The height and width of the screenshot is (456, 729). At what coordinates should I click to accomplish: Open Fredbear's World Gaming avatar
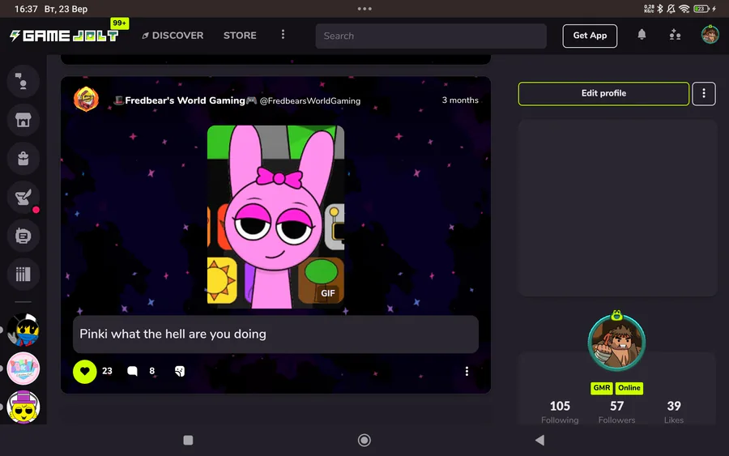86,99
